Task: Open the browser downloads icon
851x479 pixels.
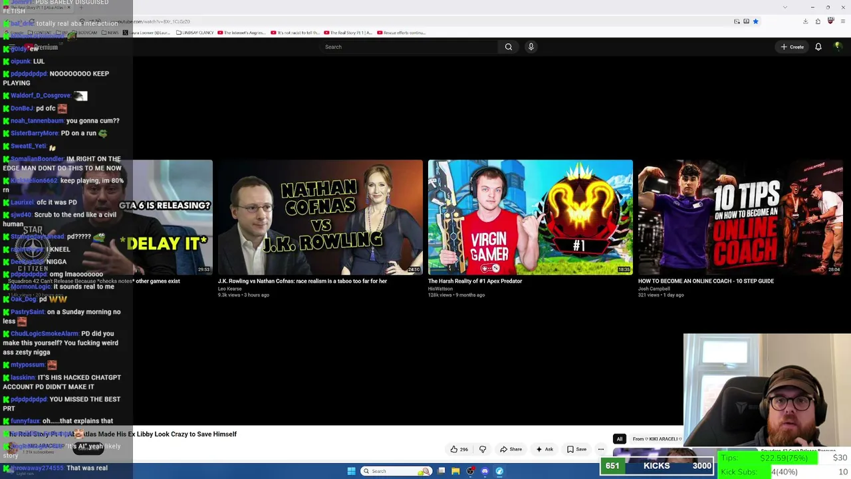Action: (x=805, y=21)
